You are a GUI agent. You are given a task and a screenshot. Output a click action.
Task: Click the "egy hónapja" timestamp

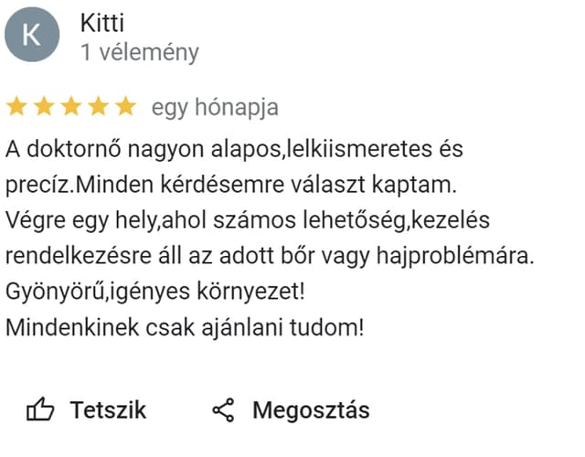click(x=216, y=108)
